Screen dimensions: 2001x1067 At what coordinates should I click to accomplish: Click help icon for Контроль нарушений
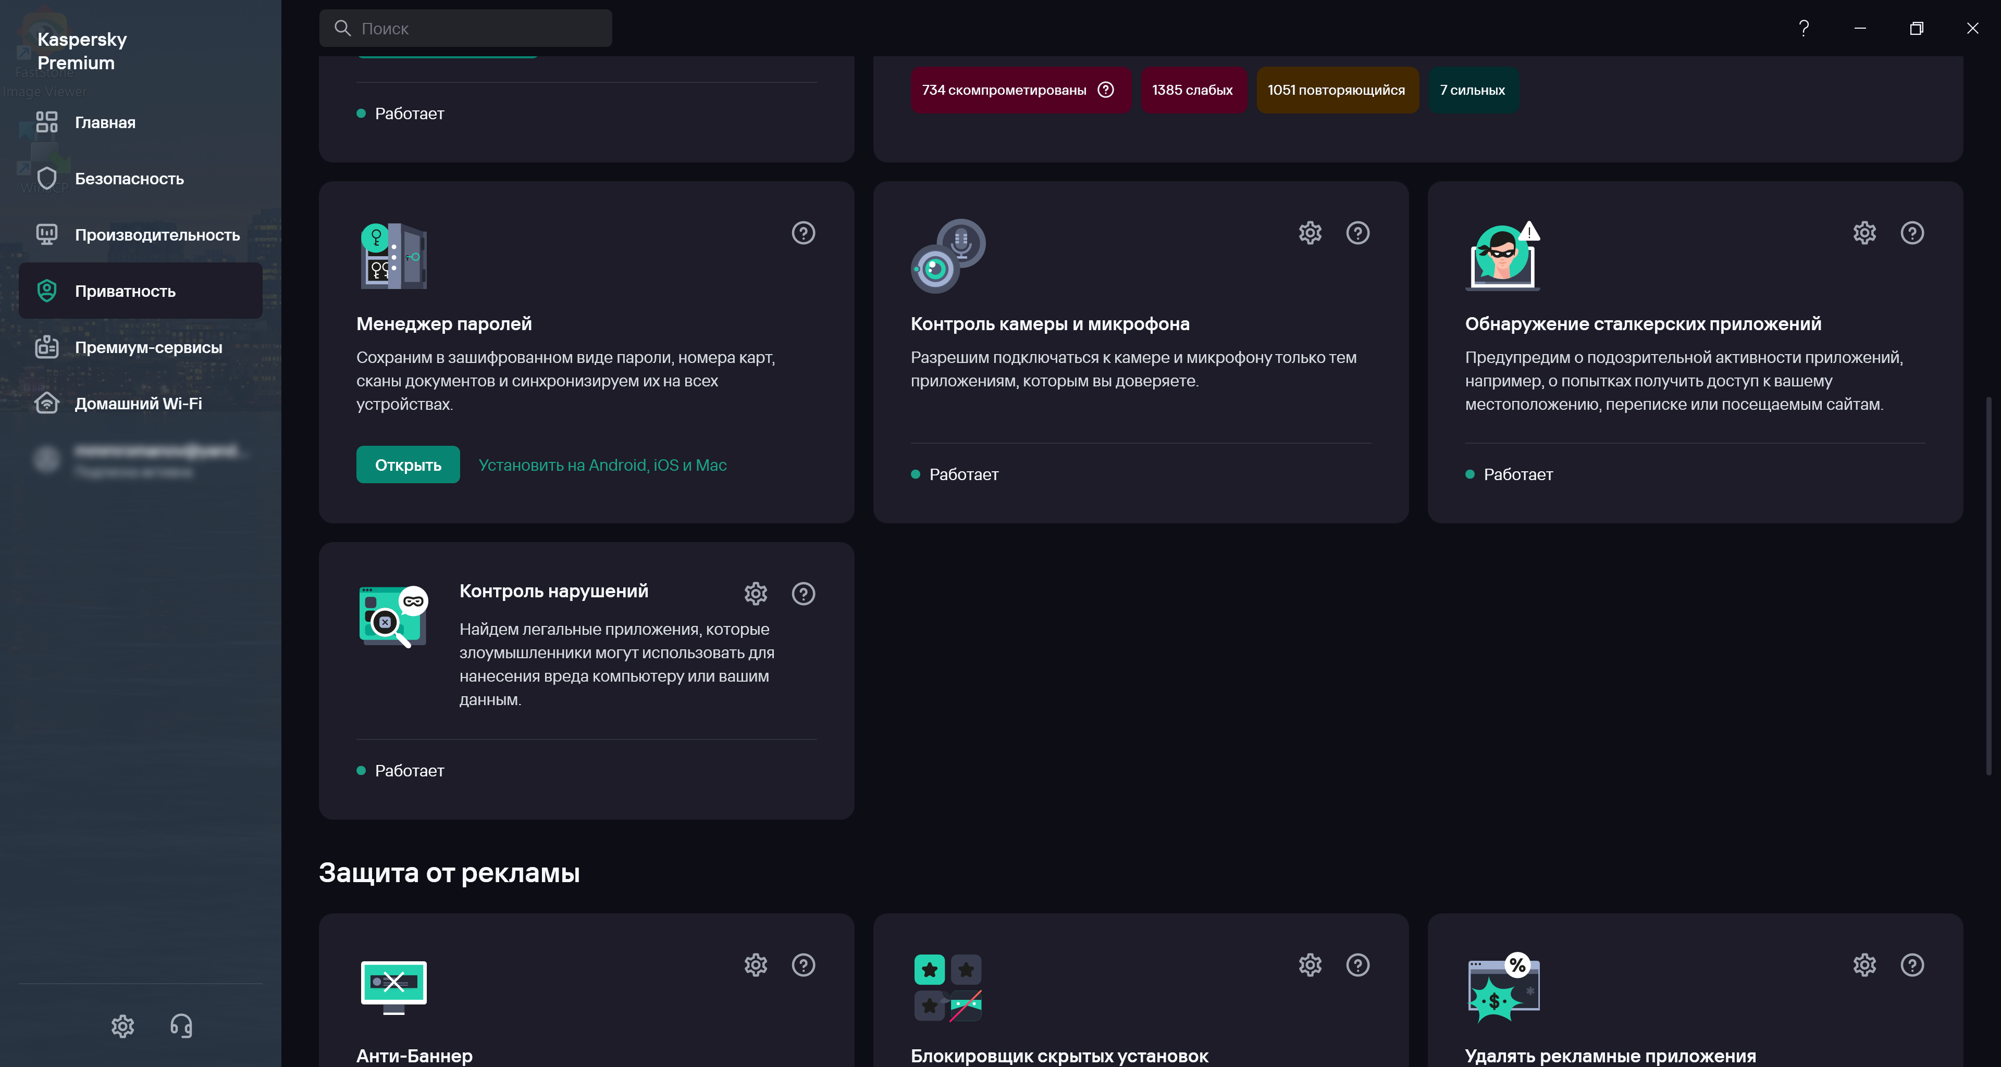click(x=803, y=594)
